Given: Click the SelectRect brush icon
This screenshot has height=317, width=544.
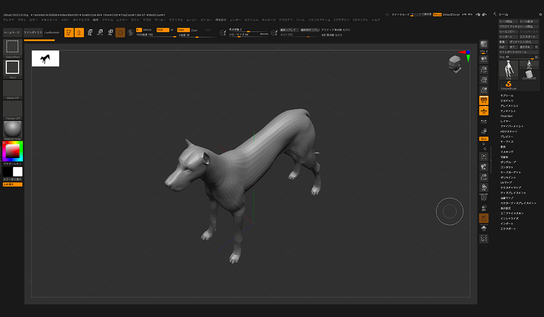Looking at the screenshot, I should [x=12, y=47].
